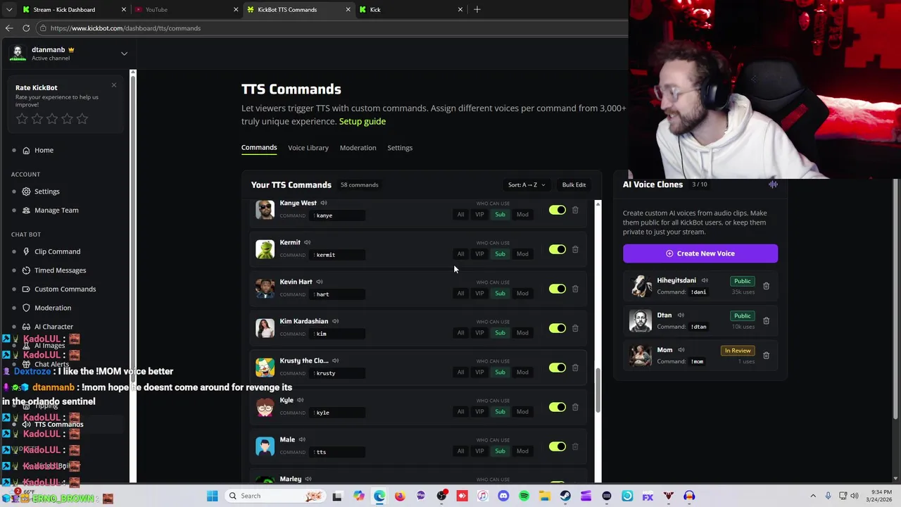This screenshot has width=901, height=507.
Task: Click the AI Voice Clones waveform icon
Action: 773,184
